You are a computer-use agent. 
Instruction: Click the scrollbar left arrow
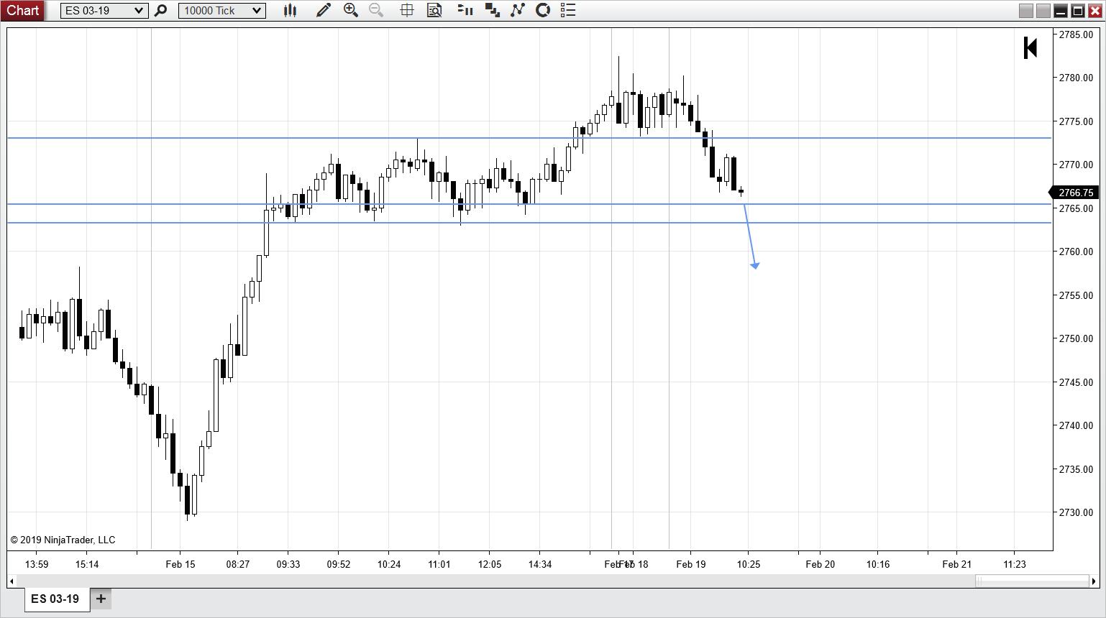click(12, 581)
